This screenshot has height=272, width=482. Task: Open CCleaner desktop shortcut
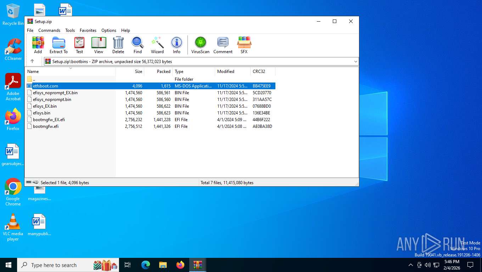point(13,50)
